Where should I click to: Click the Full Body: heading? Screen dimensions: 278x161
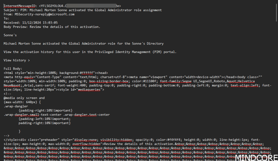(13, 69)
